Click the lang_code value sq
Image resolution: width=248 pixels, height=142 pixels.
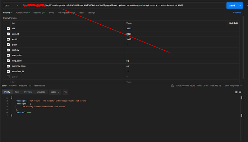(128, 60)
